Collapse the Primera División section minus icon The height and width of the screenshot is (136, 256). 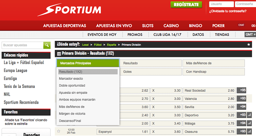pos(59,54)
